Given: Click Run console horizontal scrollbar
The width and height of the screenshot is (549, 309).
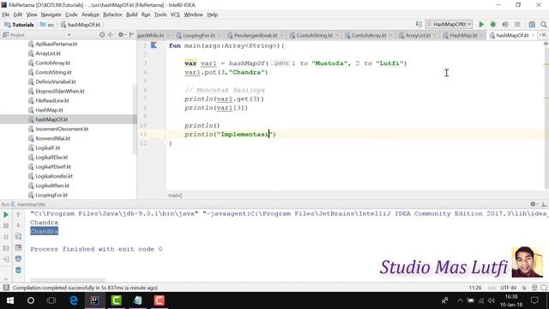Looking at the screenshot, I should tap(68, 280).
